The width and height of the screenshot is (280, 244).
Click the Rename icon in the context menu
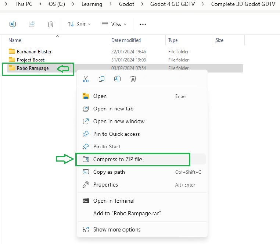coord(117,79)
